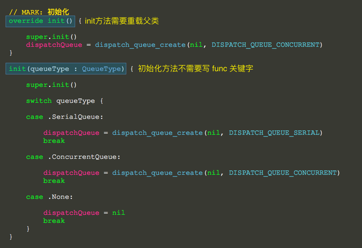Viewport: 362px width, 248px height.
Task: Click the "init(queueType : QueueType)" declaration
Action: tap(66, 69)
